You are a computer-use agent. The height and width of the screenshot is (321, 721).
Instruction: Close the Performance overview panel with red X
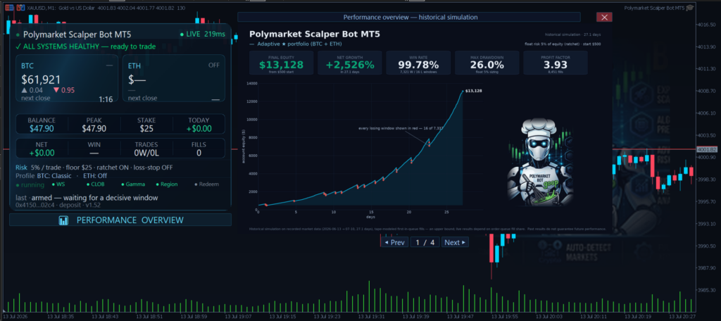pyautogui.click(x=604, y=17)
